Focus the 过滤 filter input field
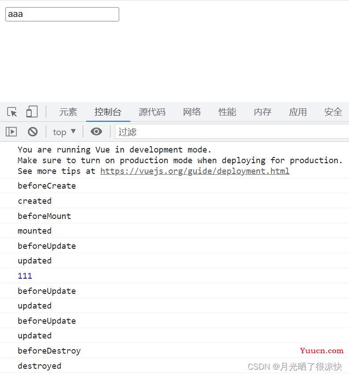The width and height of the screenshot is (349, 375). tap(232, 132)
